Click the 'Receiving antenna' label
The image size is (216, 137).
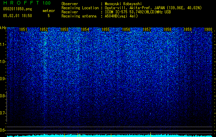click(79, 16)
